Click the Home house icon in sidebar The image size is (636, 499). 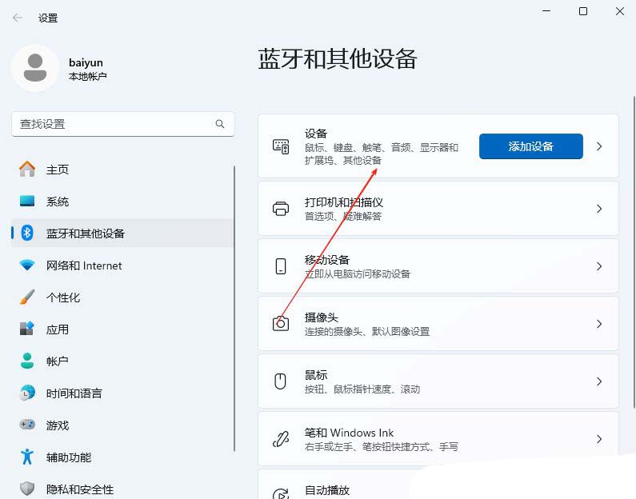click(27, 169)
